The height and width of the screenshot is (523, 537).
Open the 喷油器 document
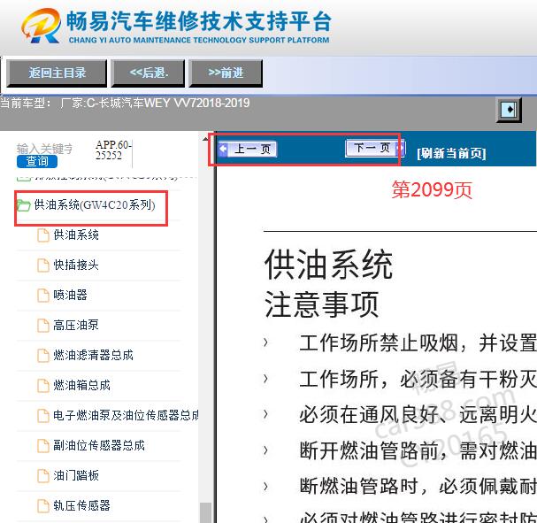click(70, 295)
